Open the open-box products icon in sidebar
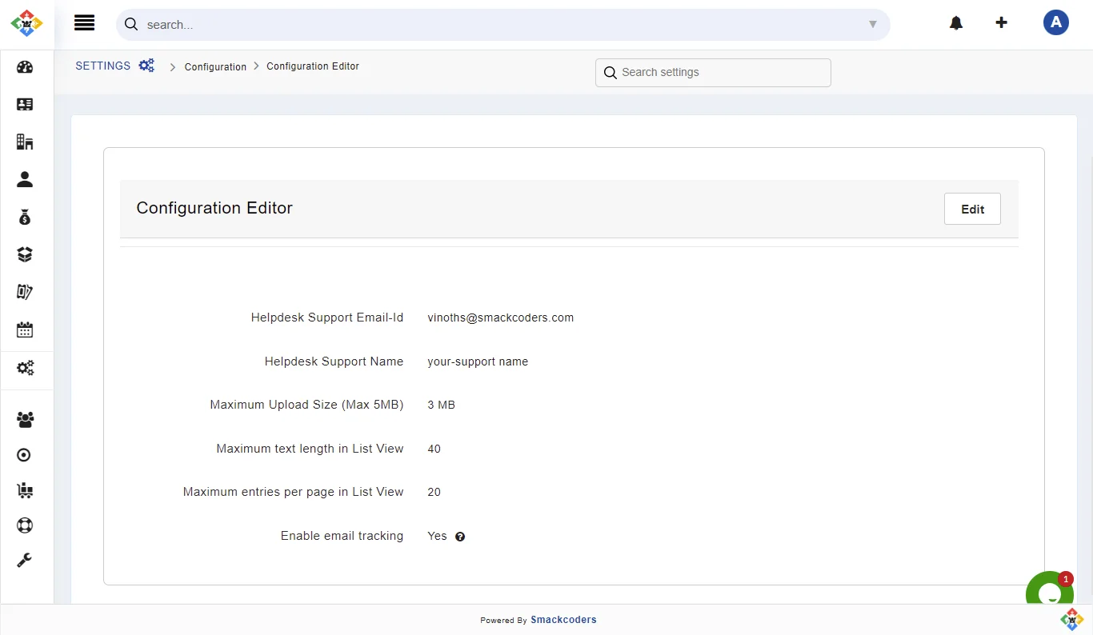This screenshot has height=635, width=1093. pos(25,254)
